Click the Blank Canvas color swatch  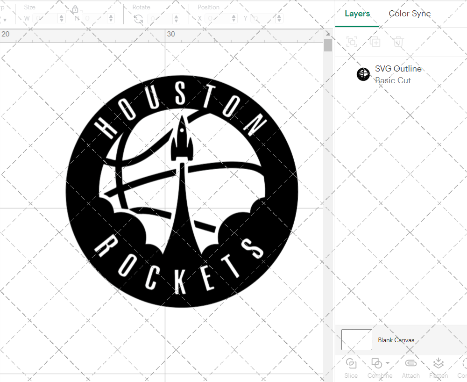[356, 339]
